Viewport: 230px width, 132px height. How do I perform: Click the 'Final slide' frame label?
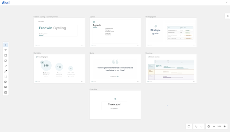93,89
